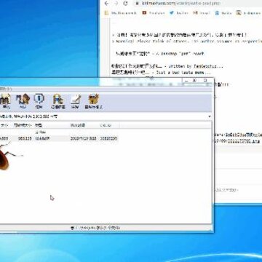The image size is (262, 262).
Task: Sort by the packed size column header
Action: click(x=23, y=125)
